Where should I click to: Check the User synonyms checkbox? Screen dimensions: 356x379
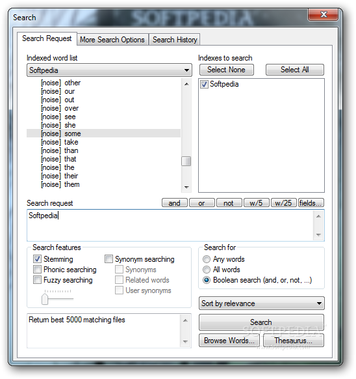pyautogui.click(x=119, y=290)
